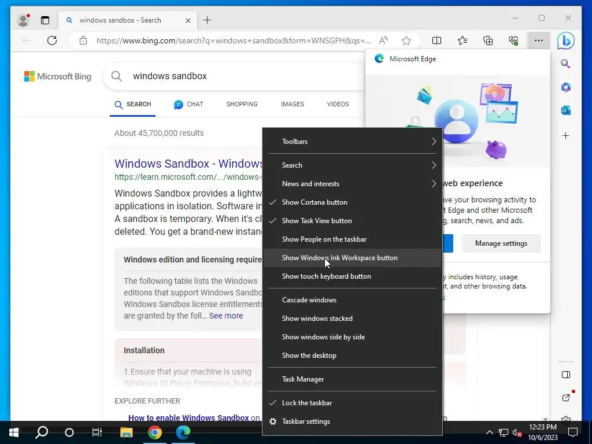Switch to the IMAGES tab

tap(292, 104)
